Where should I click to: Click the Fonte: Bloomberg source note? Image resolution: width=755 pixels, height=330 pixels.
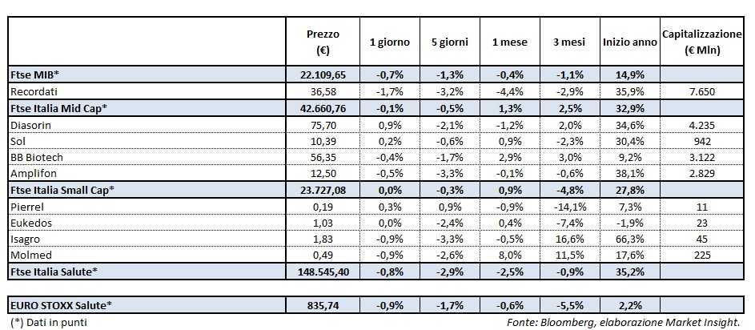click(x=624, y=321)
